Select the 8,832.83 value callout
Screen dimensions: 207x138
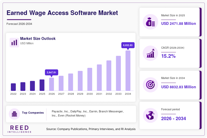(x=128, y=45)
